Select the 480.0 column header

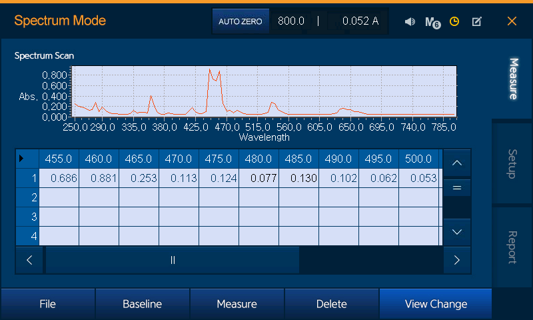coord(259,159)
